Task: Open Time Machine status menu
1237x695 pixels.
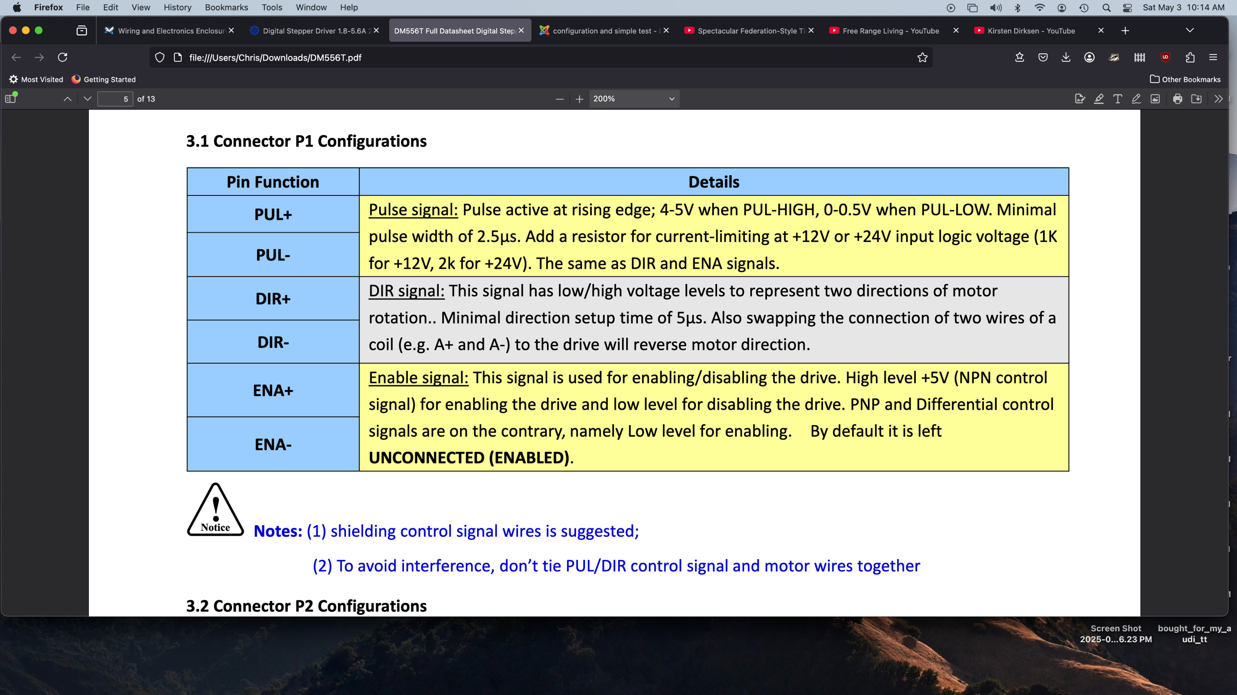Action: [1084, 8]
